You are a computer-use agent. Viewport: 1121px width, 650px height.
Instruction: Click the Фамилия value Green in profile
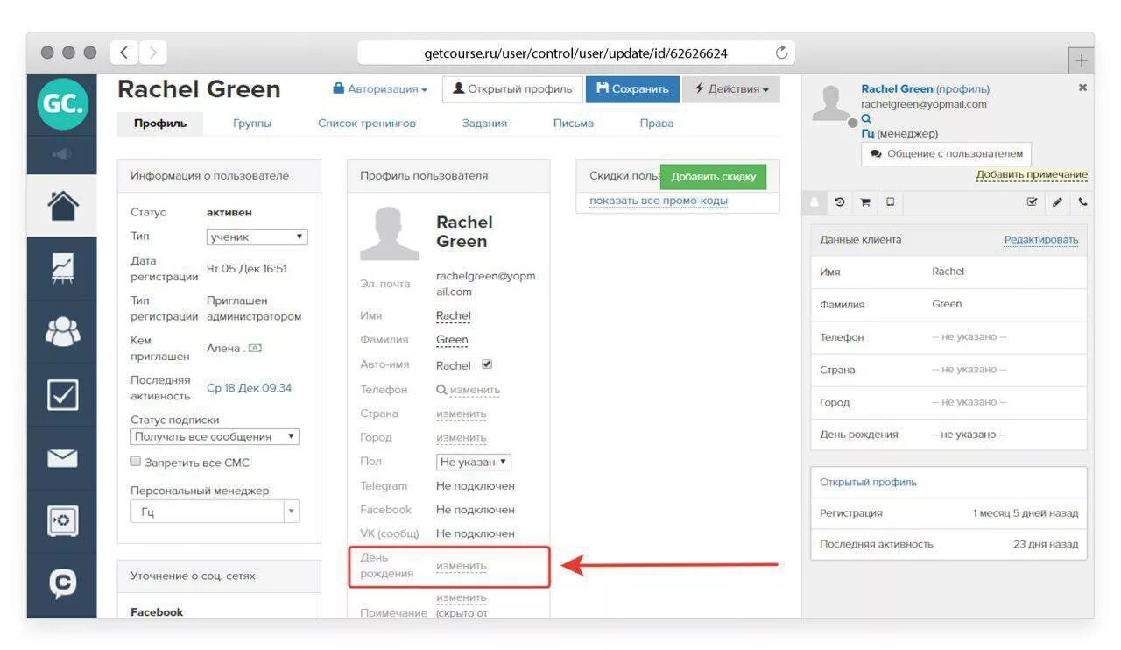[x=452, y=340]
